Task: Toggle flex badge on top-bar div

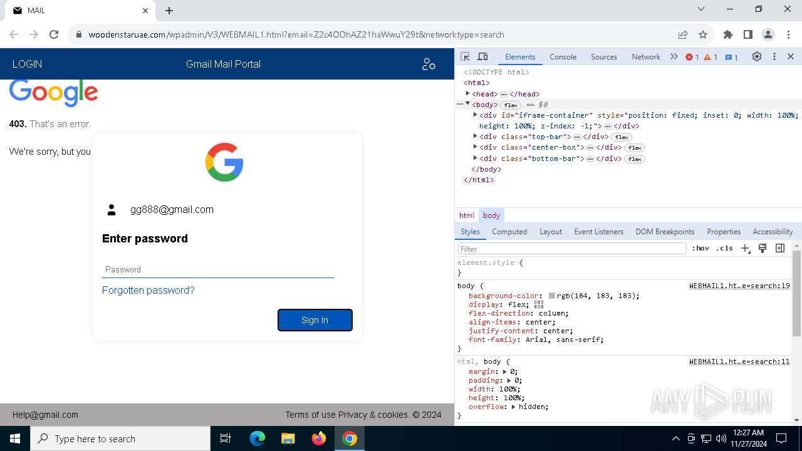Action: (622, 137)
